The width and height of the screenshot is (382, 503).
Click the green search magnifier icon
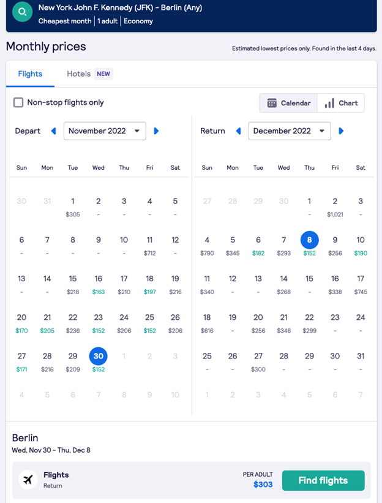click(x=22, y=12)
